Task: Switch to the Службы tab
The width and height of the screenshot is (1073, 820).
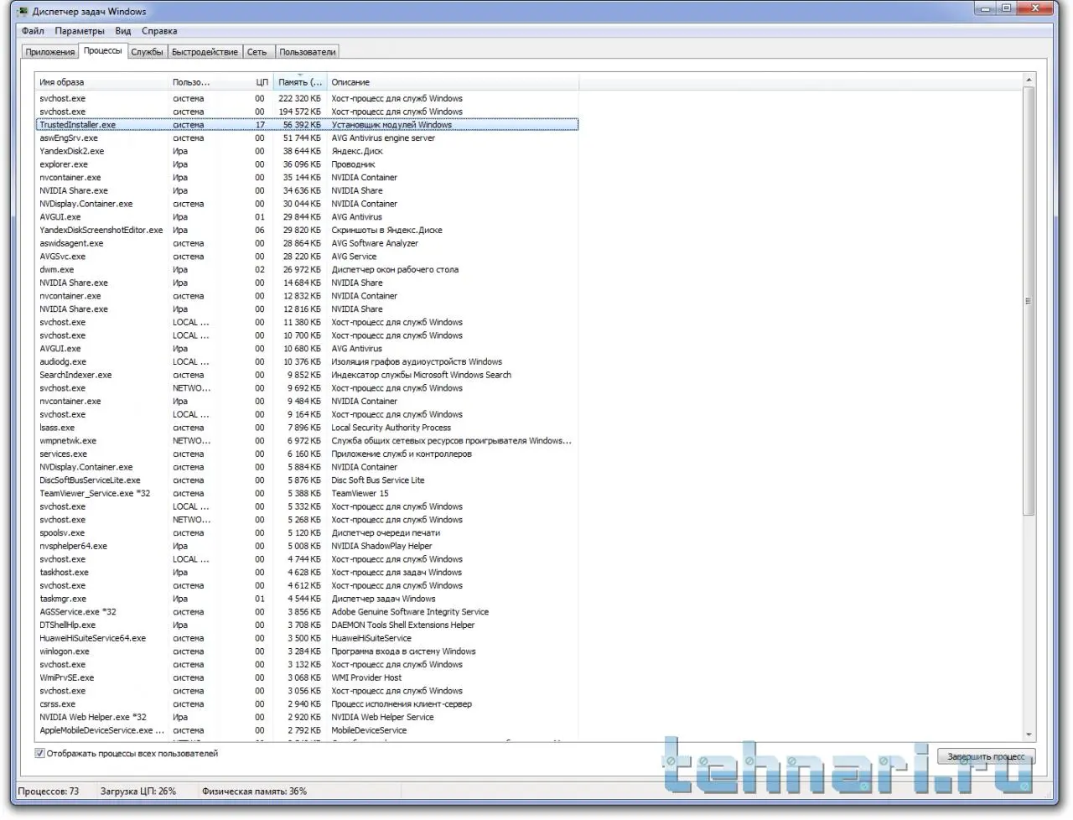Action: point(147,52)
